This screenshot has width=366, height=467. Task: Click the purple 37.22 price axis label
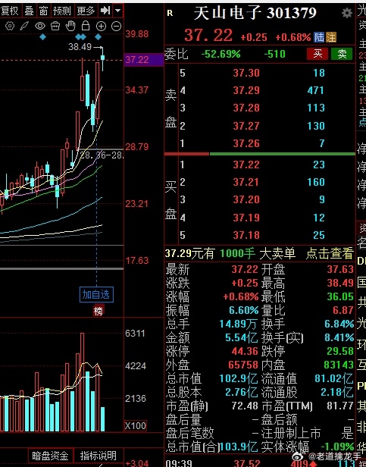coord(143,60)
